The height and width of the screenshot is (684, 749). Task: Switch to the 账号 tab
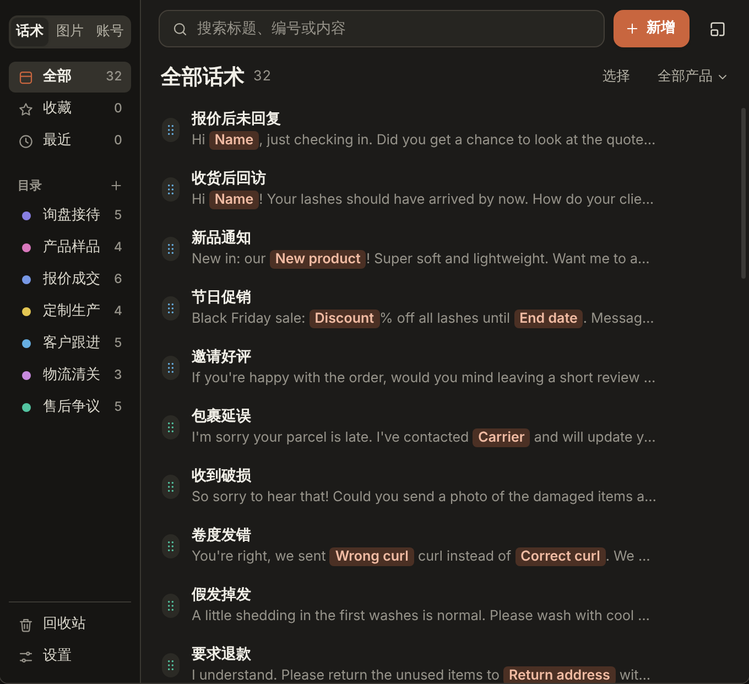[x=110, y=30]
